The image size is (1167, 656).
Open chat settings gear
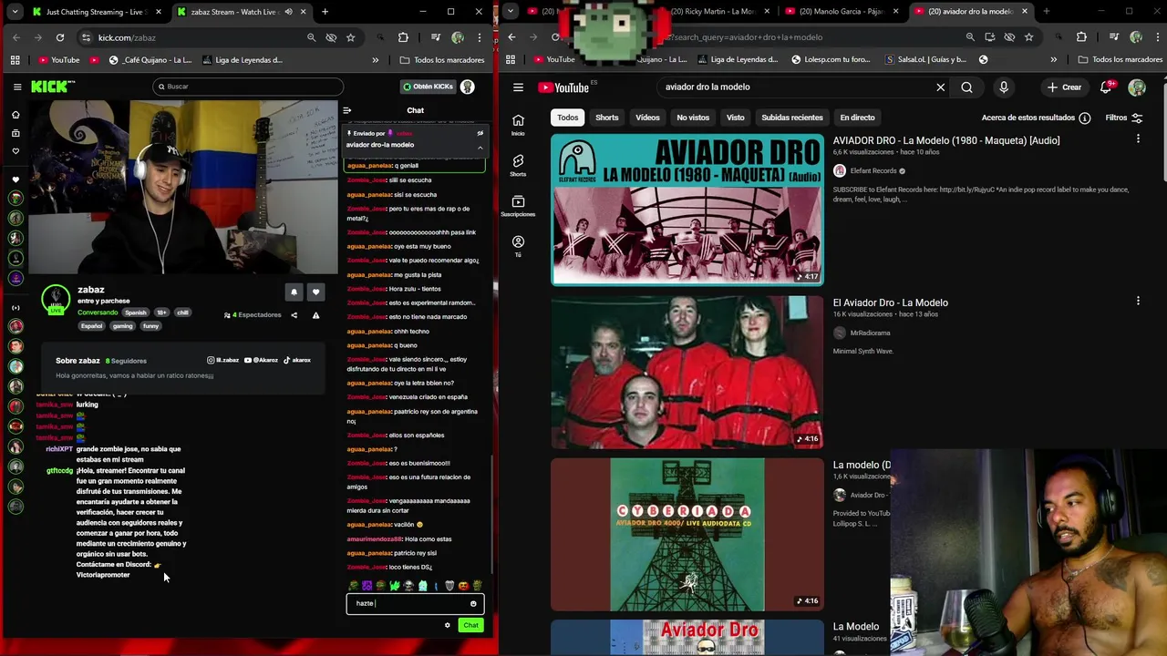click(x=447, y=625)
